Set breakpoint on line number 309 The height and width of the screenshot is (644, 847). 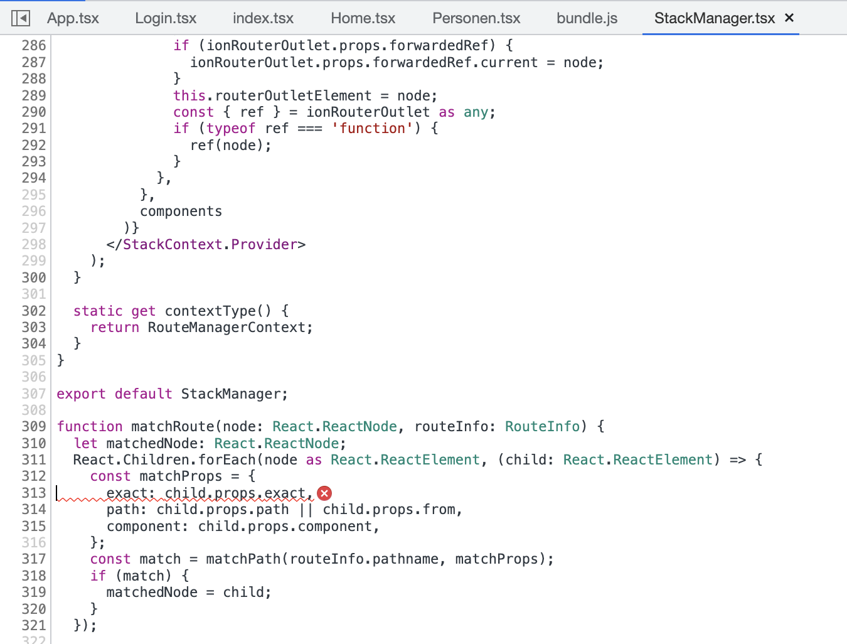coord(34,426)
